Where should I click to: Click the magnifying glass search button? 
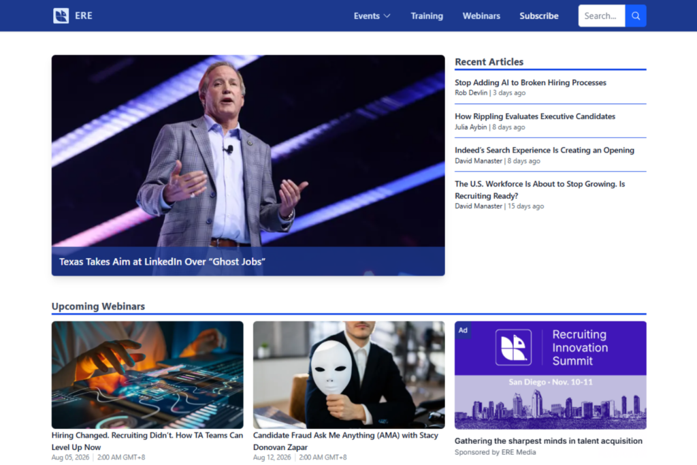click(636, 16)
